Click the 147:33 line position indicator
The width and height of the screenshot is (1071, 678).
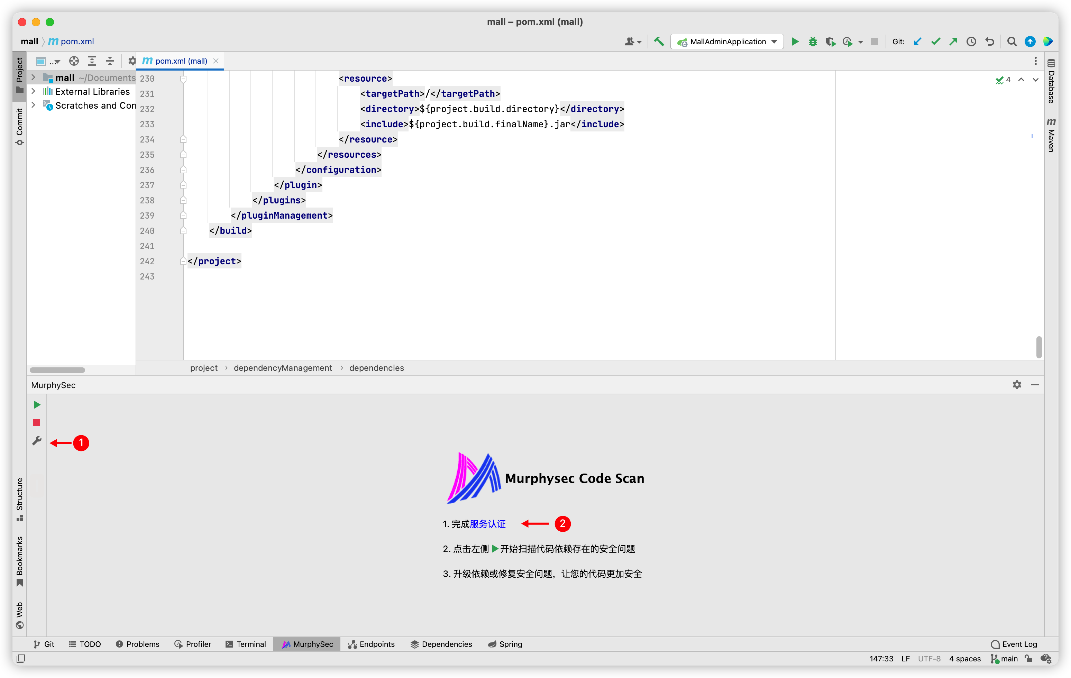[881, 658]
